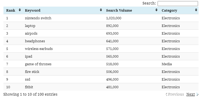Image resolution: width=202 pixels, height=98 pixels.
Task: Click the Next page chevron icon
Action: coord(197,94)
